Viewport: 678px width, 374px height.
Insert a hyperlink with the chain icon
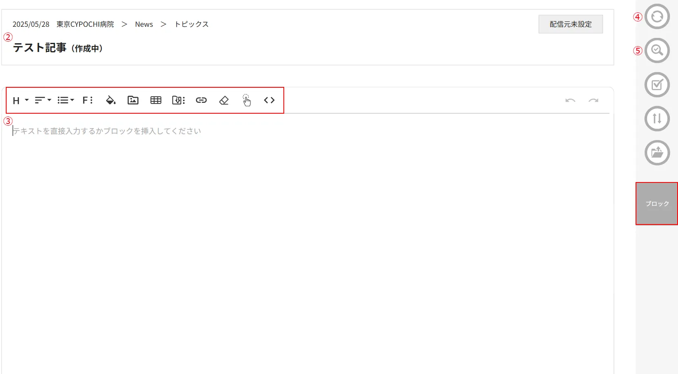pos(201,100)
